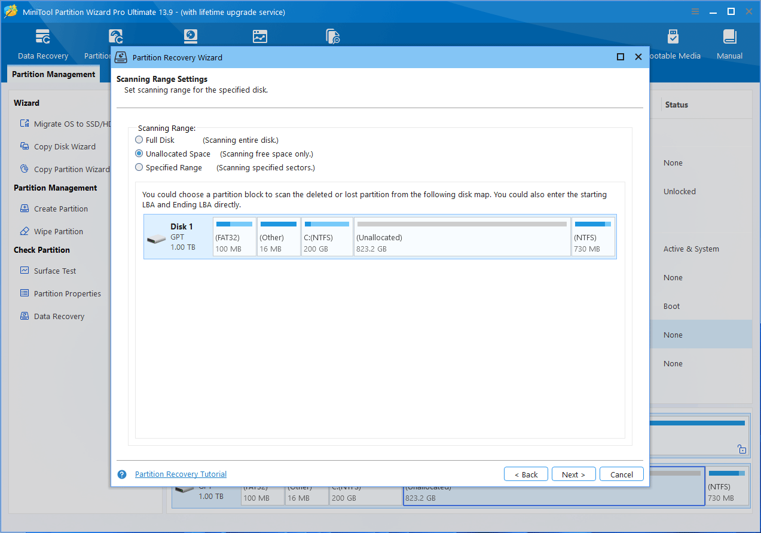
Task: Open Migrate OS to SSD/HD wizard
Action: (x=72, y=124)
